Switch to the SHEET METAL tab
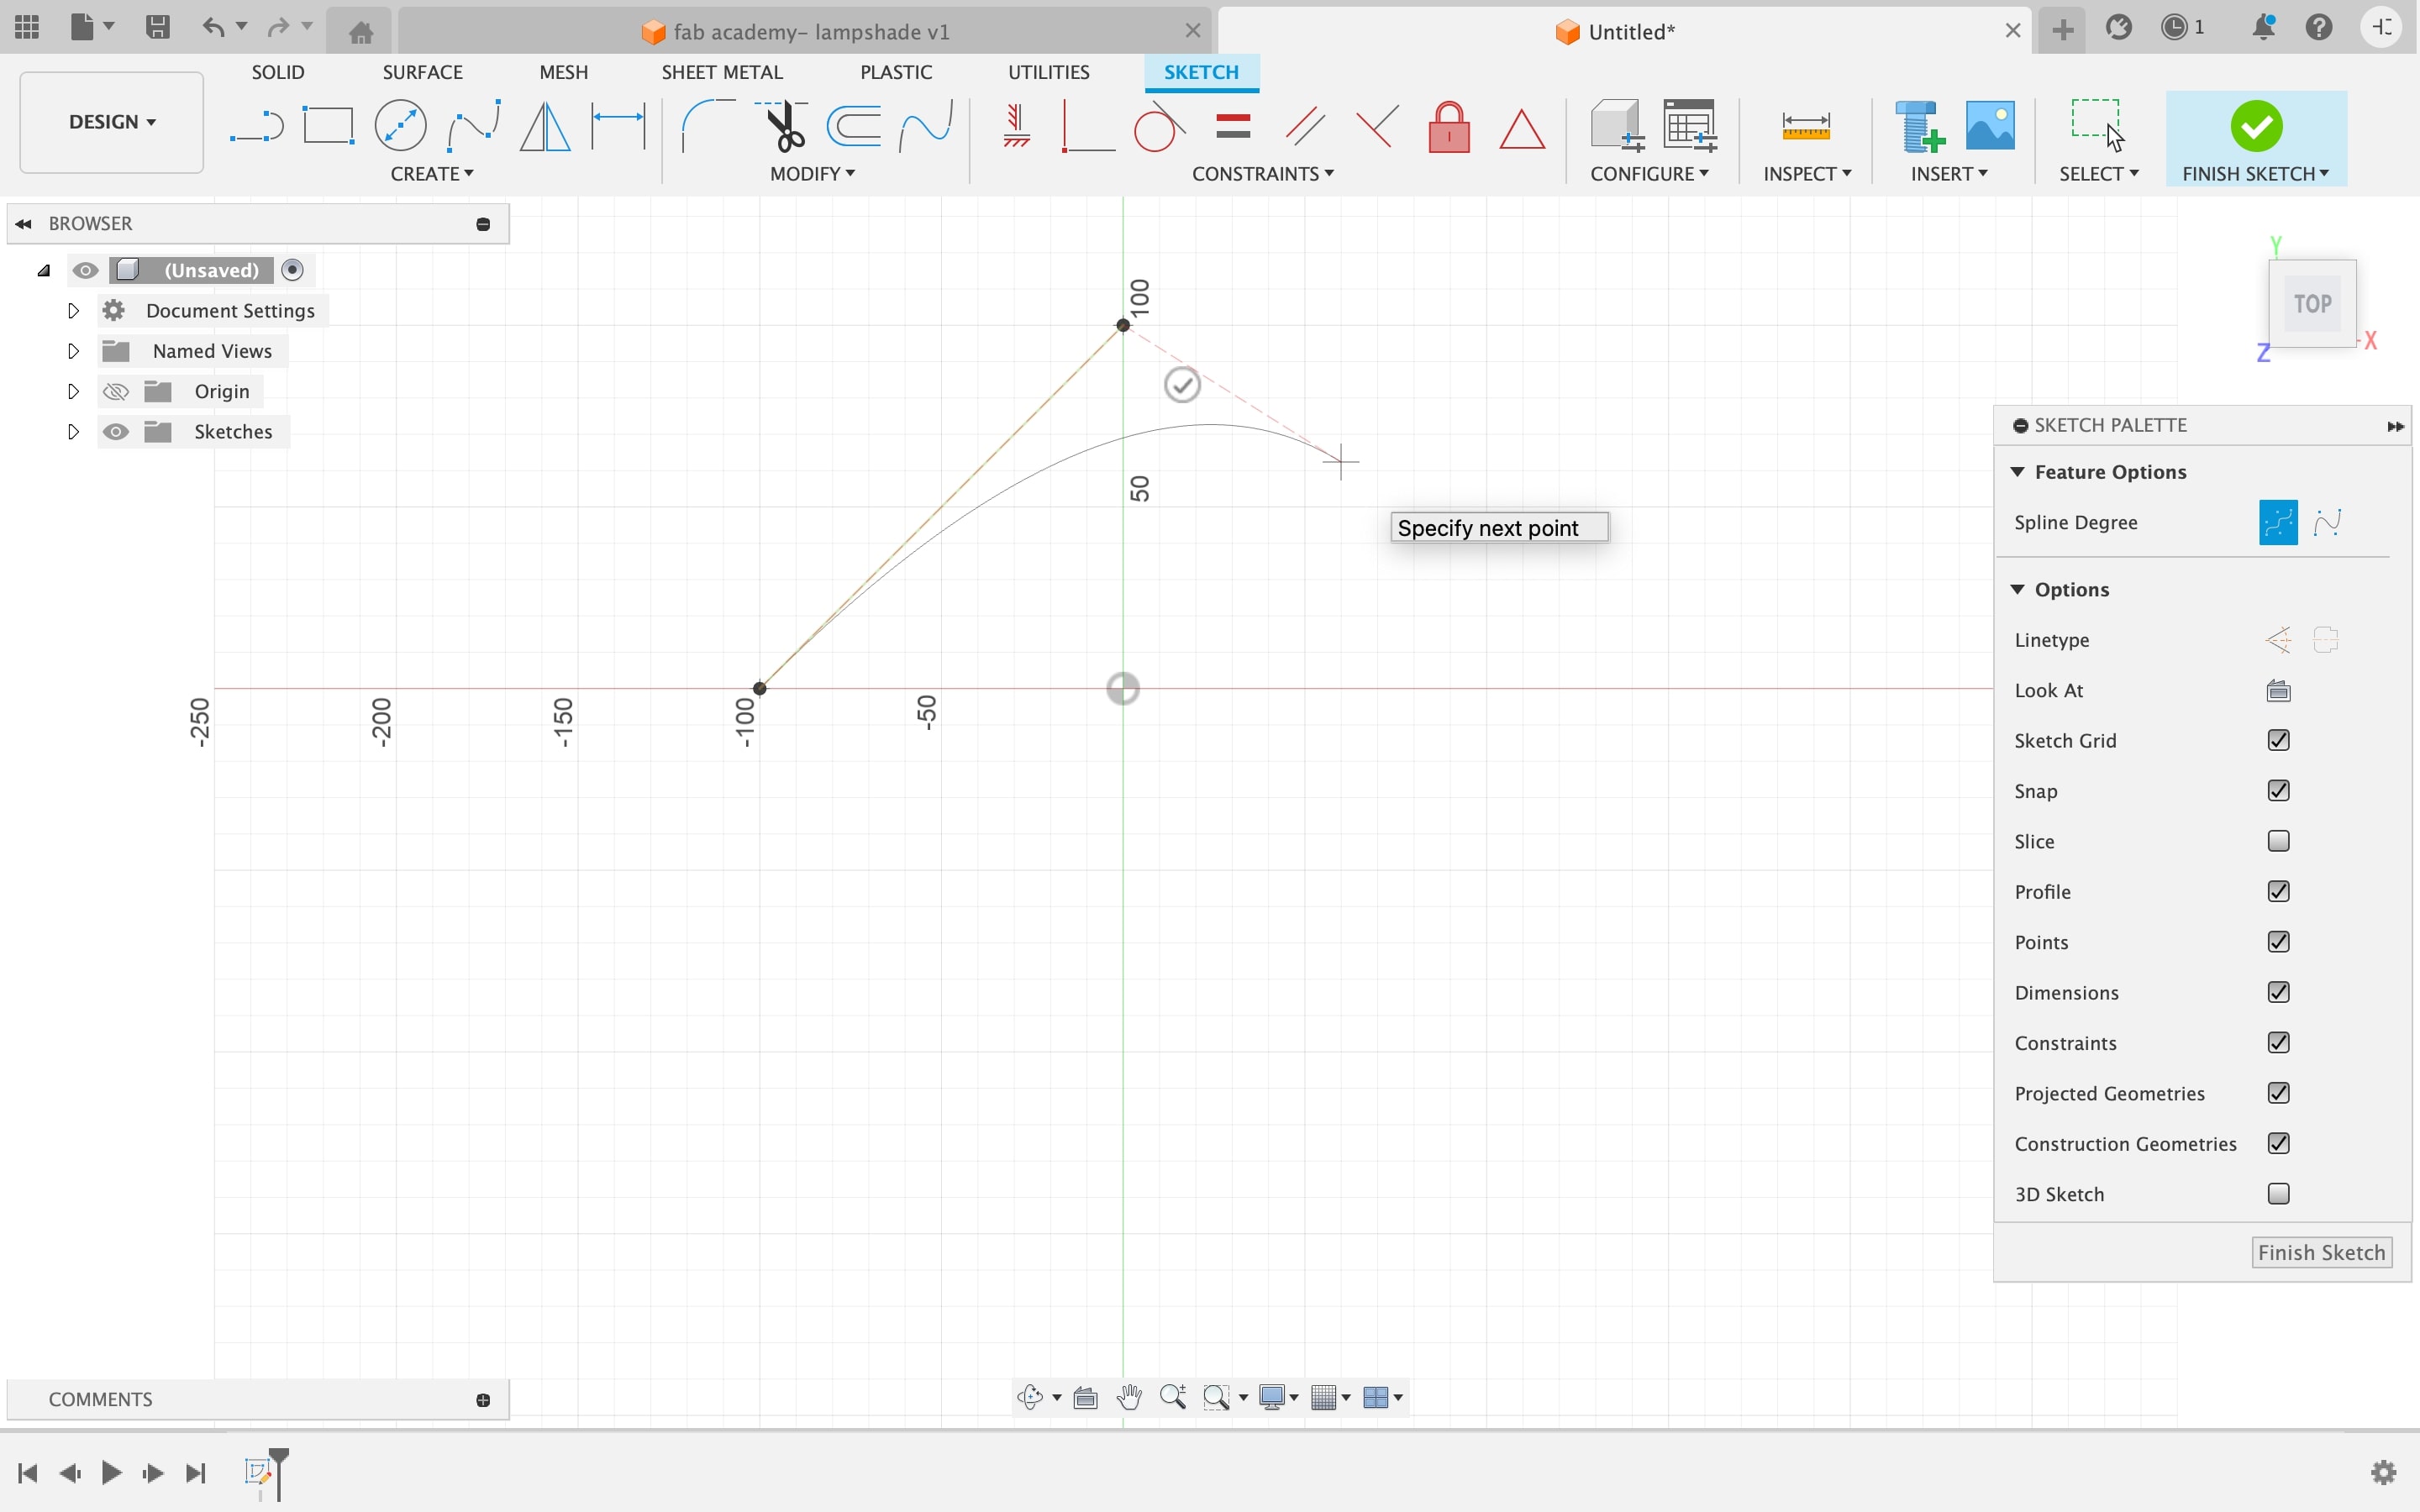 tap(722, 72)
